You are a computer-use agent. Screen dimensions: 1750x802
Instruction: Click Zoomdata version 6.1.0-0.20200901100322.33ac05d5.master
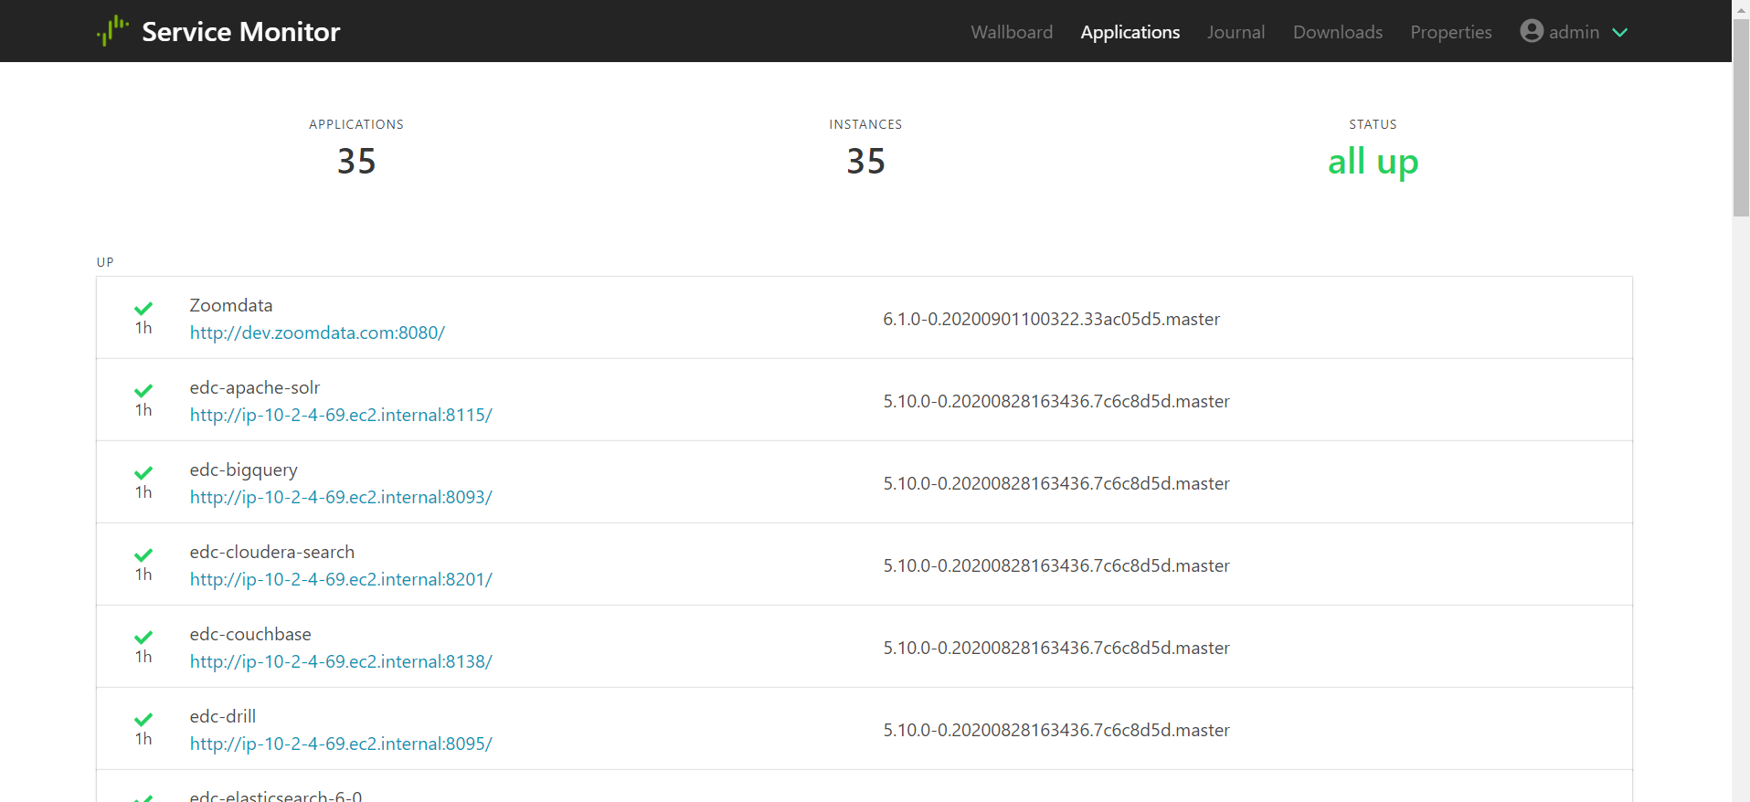[1052, 319]
